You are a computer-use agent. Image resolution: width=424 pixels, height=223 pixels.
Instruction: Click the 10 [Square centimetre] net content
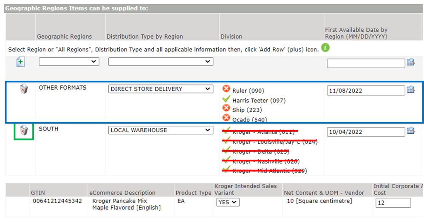point(319,201)
